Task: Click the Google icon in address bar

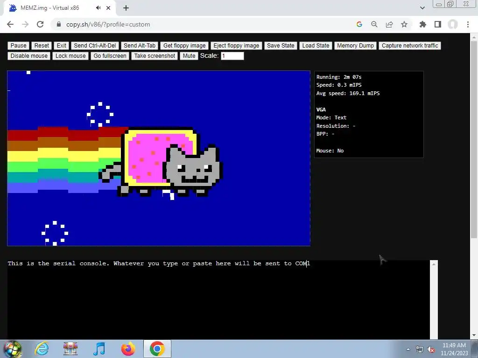Action: coord(359,24)
